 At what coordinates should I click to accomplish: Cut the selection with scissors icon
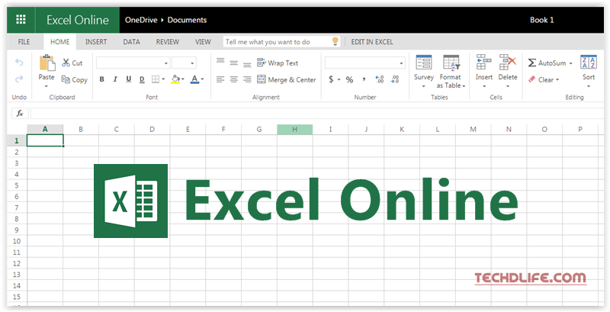tap(72, 63)
